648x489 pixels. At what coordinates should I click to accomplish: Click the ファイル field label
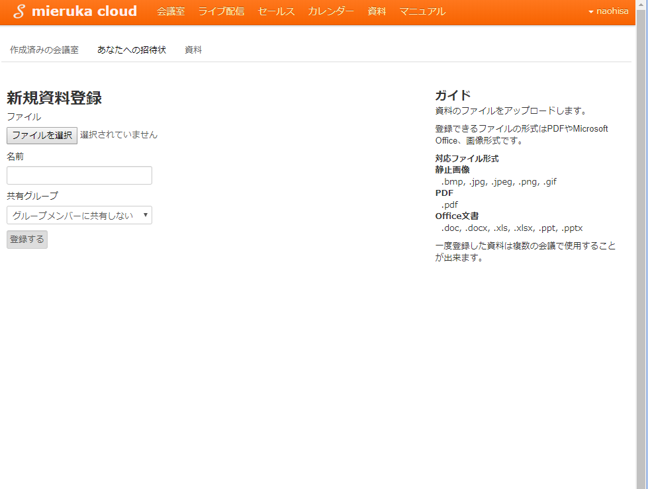click(24, 117)
